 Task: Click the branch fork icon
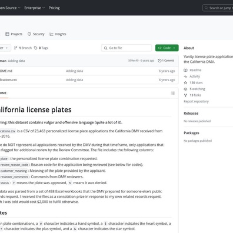[16, 48]
